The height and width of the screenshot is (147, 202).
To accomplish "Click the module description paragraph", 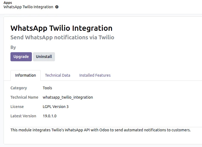I will pyautogui.click(x=101, y=130).
